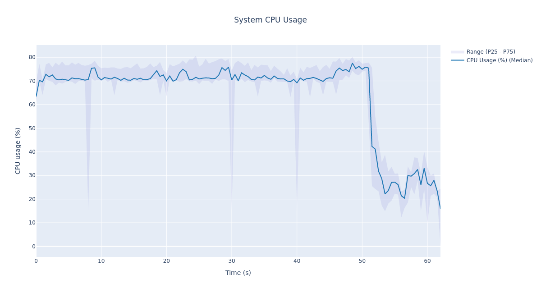This screenshot has width=541, height=293.
Task: Click the blue line sample in legend
Action: [x=457, y=60]
